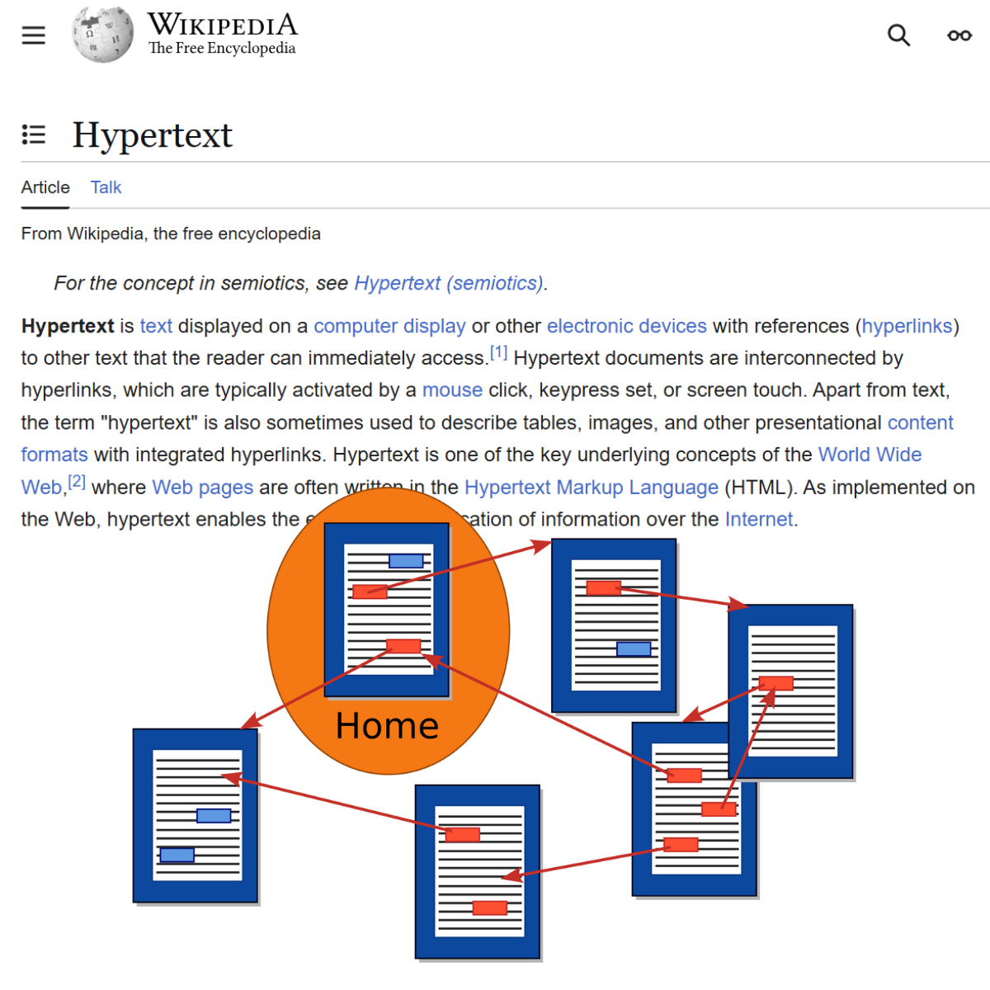This screenshot has height=990, width=990.
Task: Open the 'computer display' link
Action: [389, 326]
